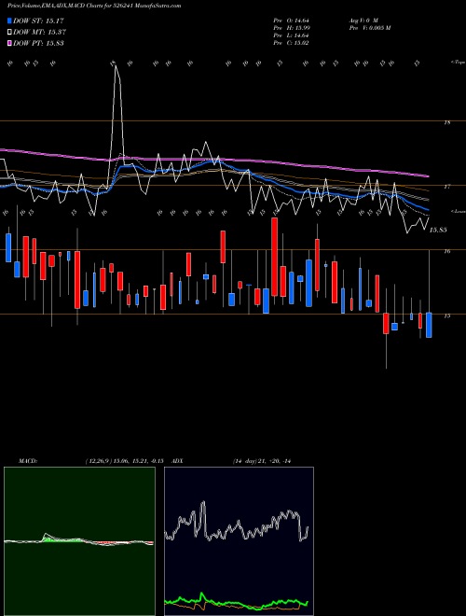This screenshot has height=616, width=466.
Task: Click the 16 price axis label
Action: (446, 251)
